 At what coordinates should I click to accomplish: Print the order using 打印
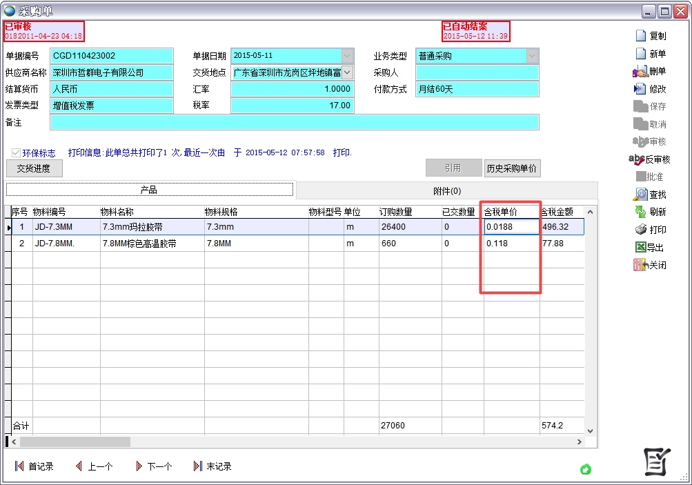pos(640,230)
